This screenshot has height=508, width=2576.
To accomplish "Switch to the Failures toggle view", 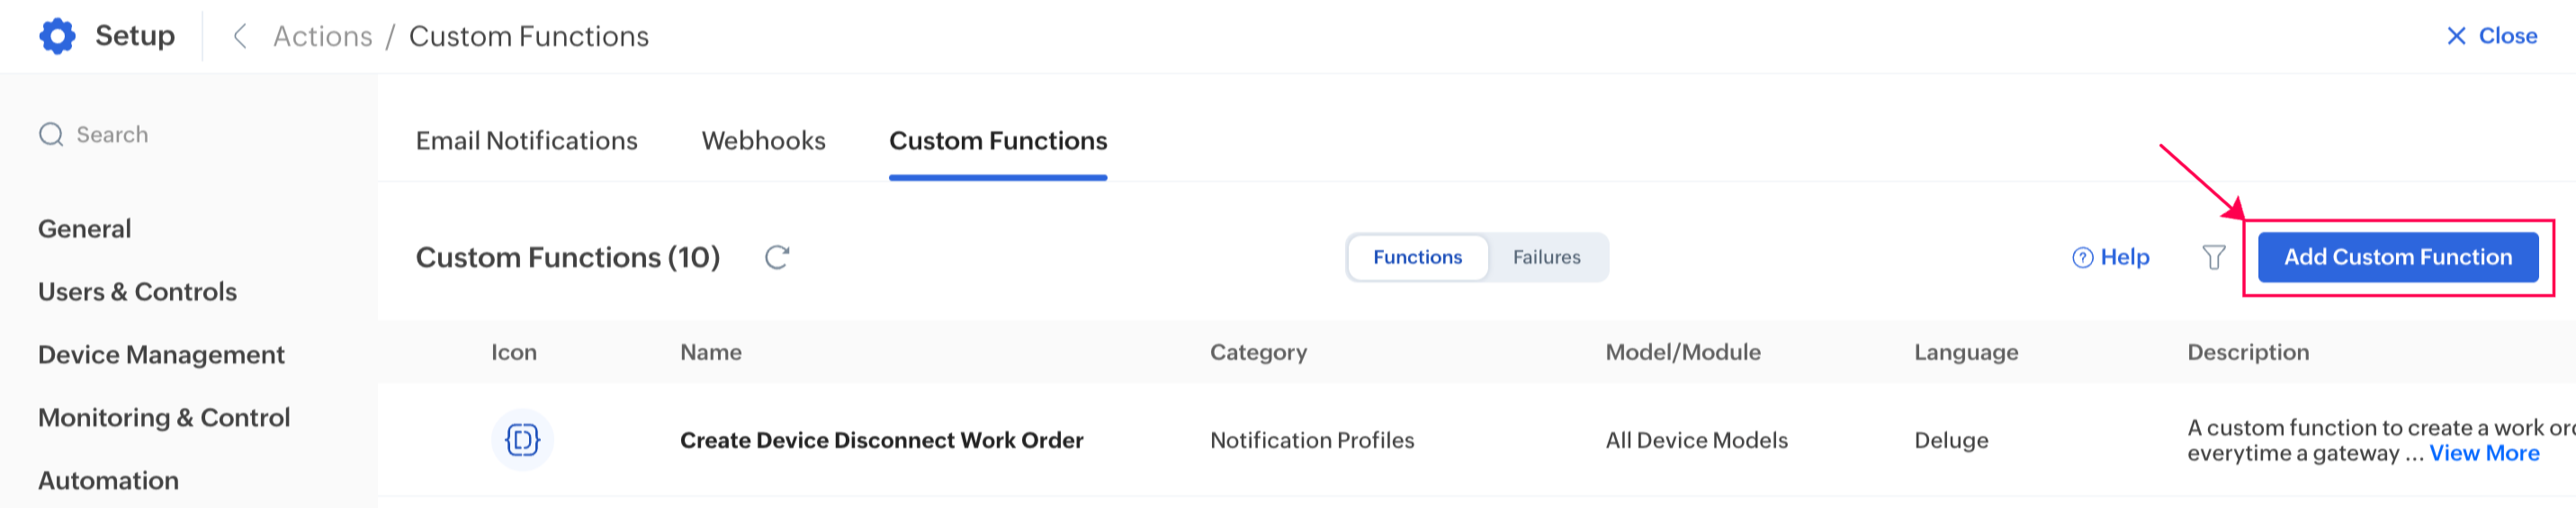I will pos(1546,258).
